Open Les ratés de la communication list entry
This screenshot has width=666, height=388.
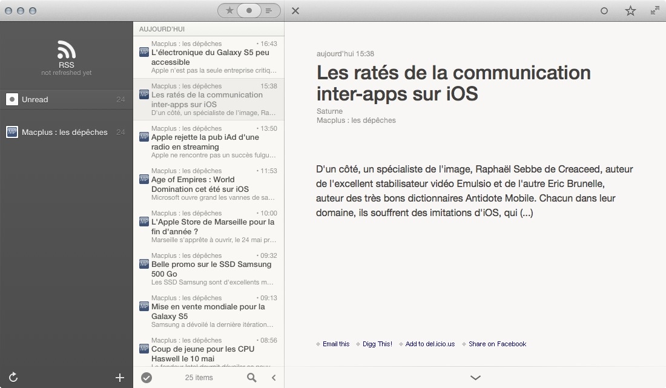pyautogui.click(x=208, y=100)
